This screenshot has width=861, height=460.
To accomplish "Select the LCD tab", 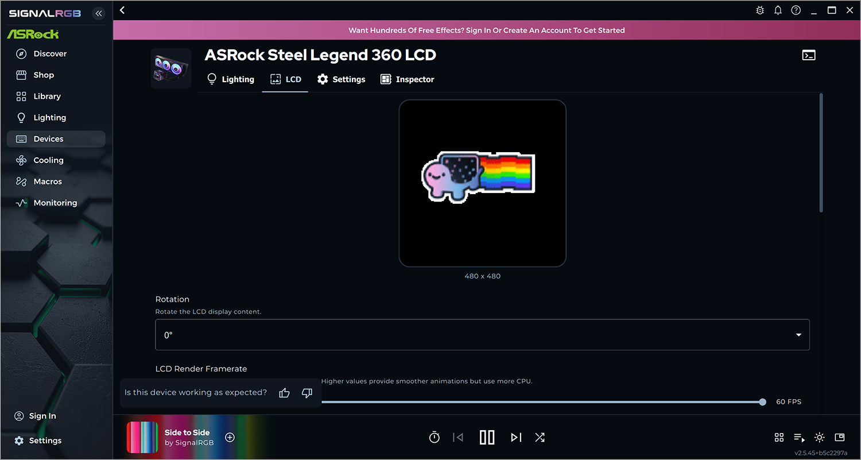I will [x=285, y=79].
